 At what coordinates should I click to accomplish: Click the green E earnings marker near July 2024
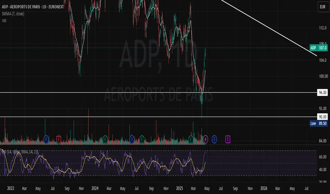tap(142, 139)
